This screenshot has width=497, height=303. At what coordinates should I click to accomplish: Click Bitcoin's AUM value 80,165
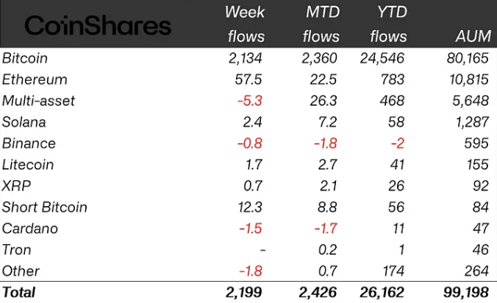coord(465,58)
